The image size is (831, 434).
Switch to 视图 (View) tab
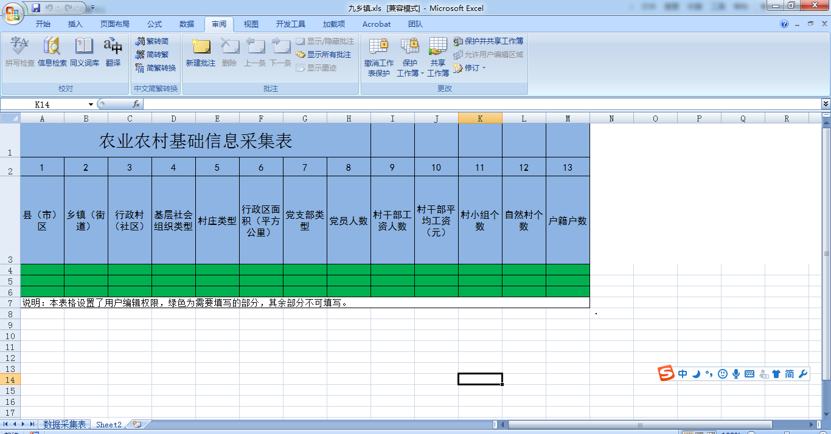coord(251,24)
